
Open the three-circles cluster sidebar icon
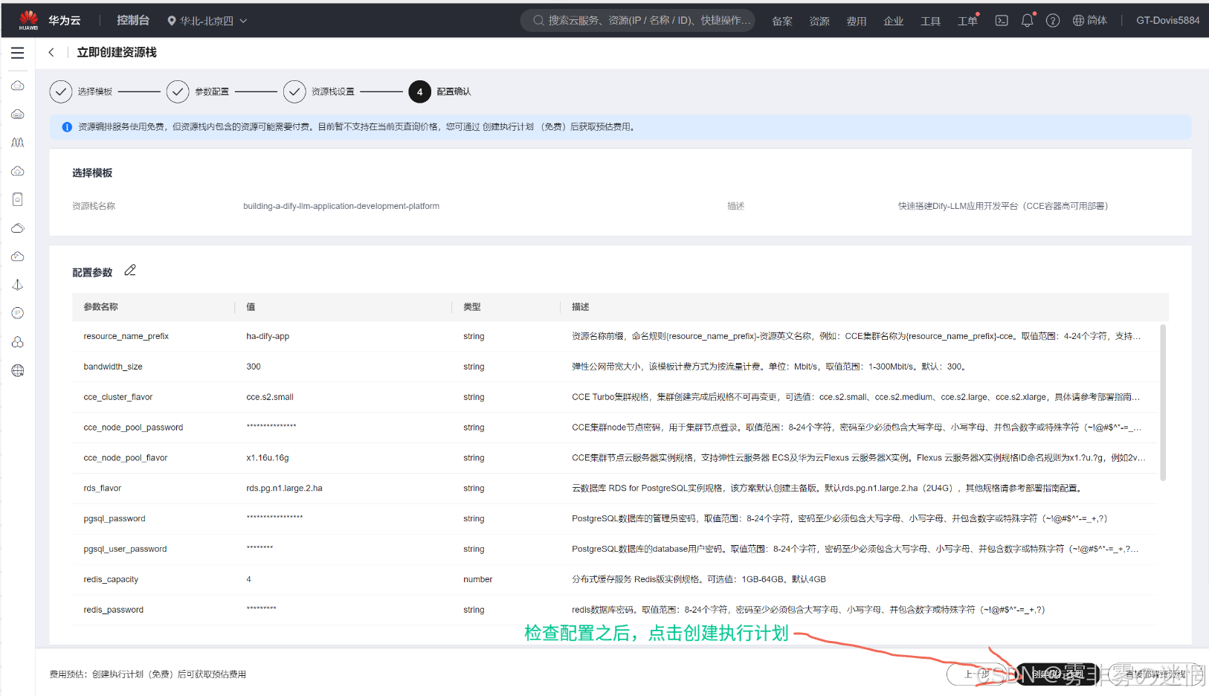pyautogui.click(x=18, y=342)
